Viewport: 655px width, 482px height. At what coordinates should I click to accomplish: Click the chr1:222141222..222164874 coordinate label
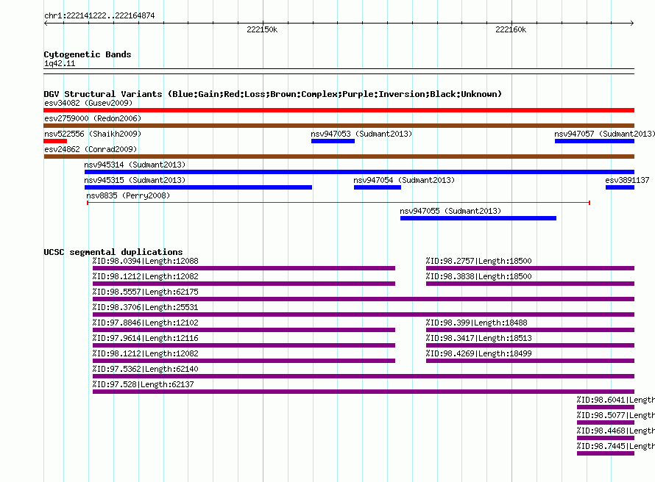point(99,15)
